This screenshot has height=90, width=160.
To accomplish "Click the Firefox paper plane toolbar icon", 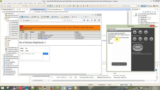I will point(91,20).
